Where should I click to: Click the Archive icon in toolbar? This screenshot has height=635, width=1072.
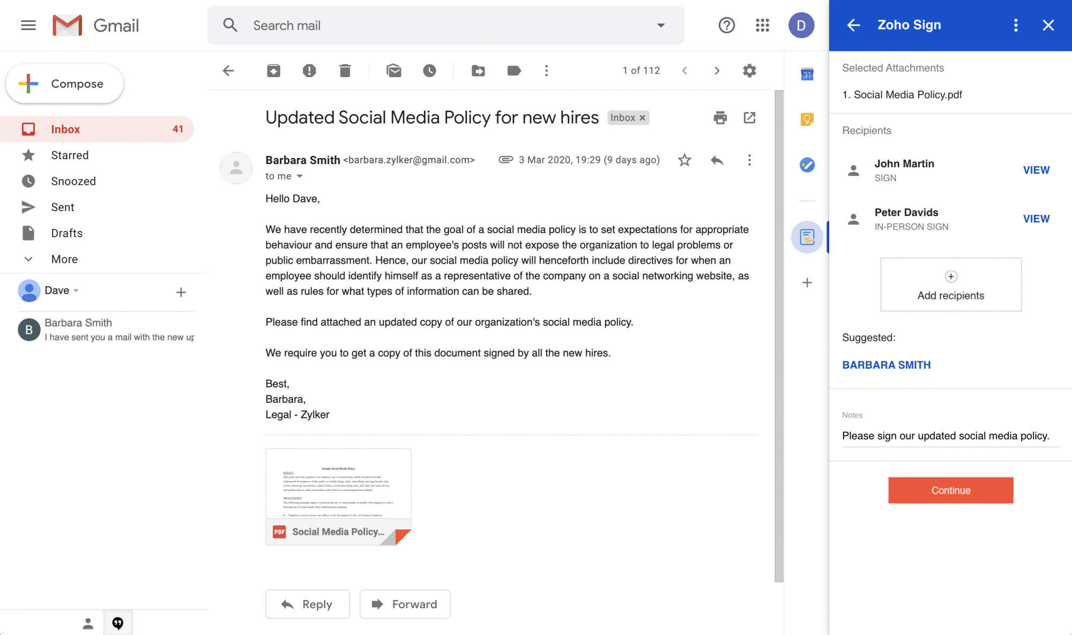pyautogui.click(x=273, y=70)
